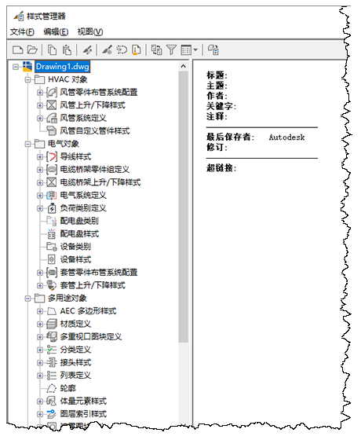This screenshot has height=440, width=361.
Task: Select the AEC 多边形样式 item
Action: pos(88,311)
